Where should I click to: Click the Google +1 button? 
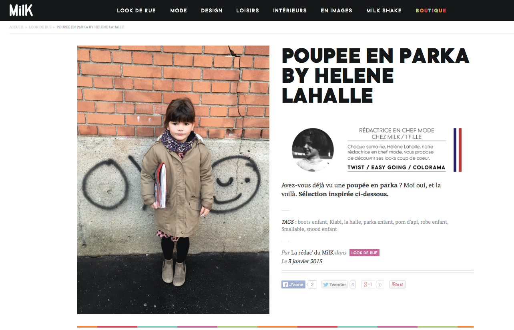pyautogui.click(x=368, y=284)
